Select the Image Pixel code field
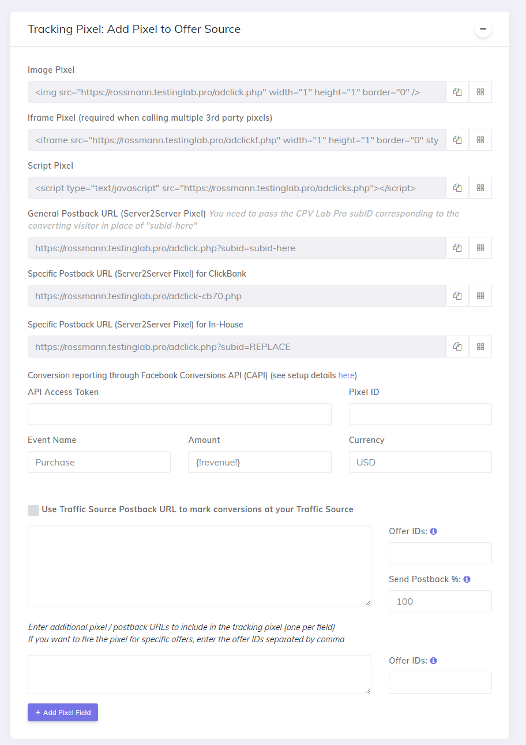 [x=237, y=92]
